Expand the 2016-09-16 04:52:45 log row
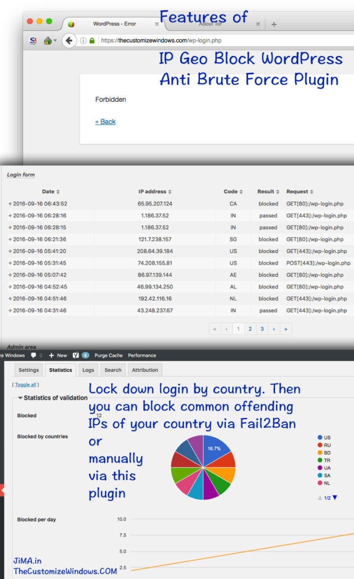The height and width of the screenshot is (579, 354). (10, 287)
